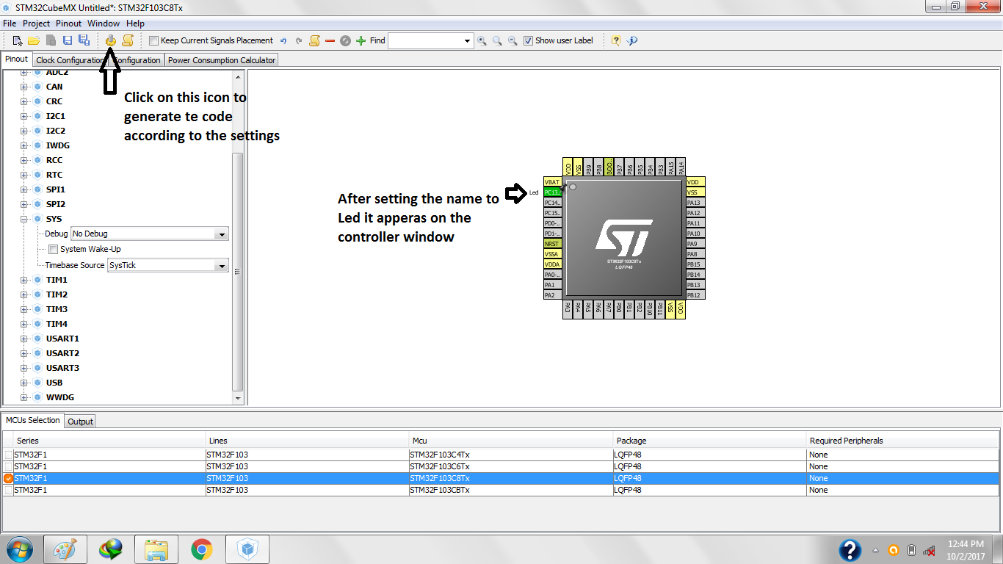Image resolution: width=1003 pixels, height=564 pixels.
Task: Click the Redo arrow in toolbar
Action: point(299,40)
